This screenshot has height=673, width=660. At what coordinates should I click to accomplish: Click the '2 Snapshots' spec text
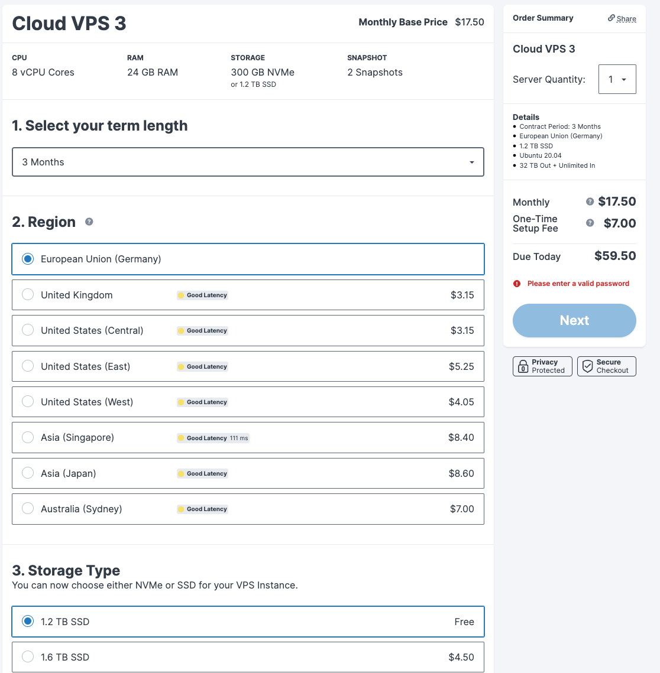click(x=375, y=73)
